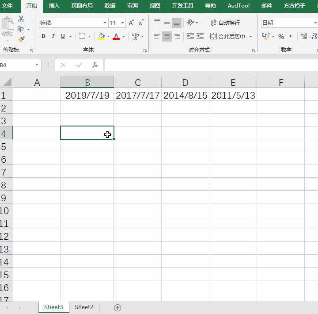This screenshot has height=314, width=318.
Task: Open font size 11 dropdown
Action: [122, 23]
